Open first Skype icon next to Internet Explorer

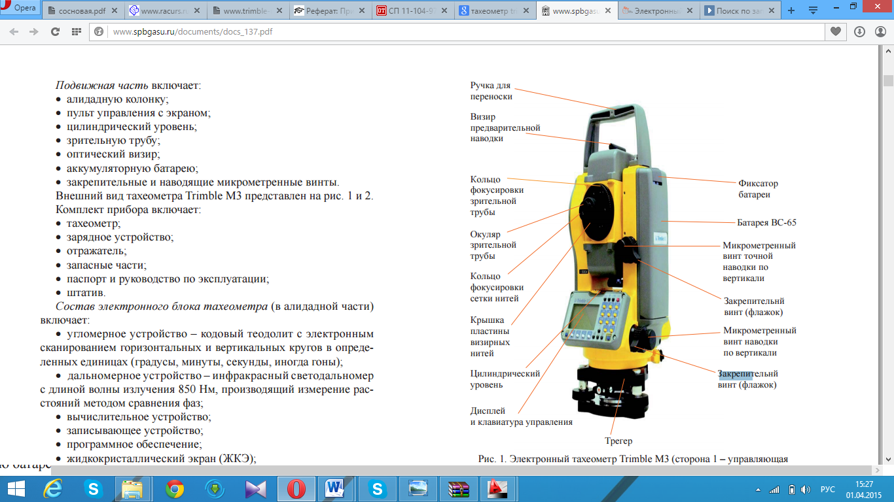coord(94,489)
